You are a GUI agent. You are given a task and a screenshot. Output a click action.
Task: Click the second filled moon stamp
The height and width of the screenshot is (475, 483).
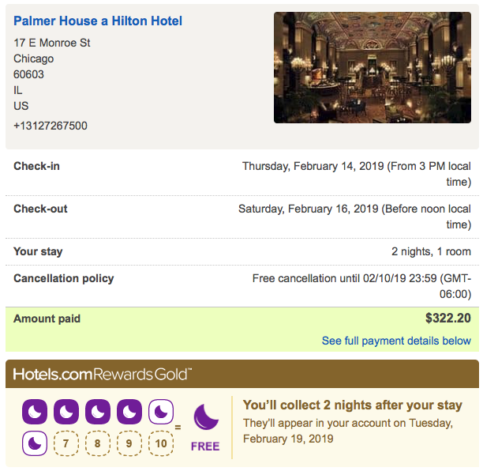point(66,413)
